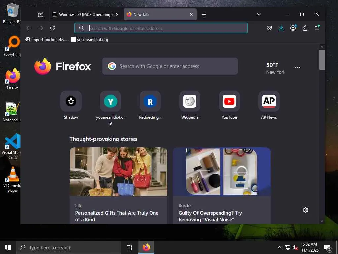Open the Firefox View tab icon
338x254 pixels.
pos(41,15)
